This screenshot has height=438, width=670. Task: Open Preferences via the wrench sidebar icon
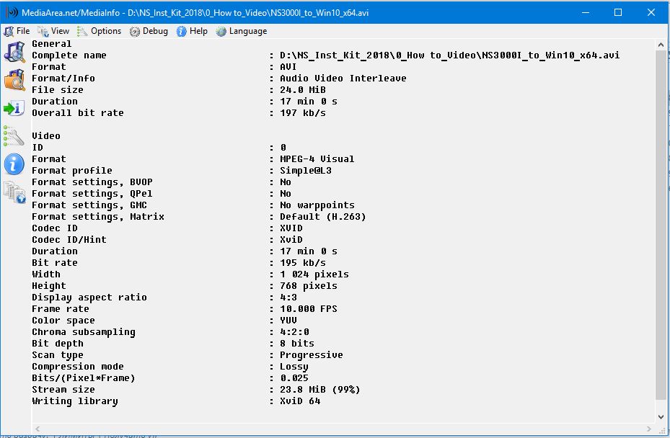pos(14,136)
